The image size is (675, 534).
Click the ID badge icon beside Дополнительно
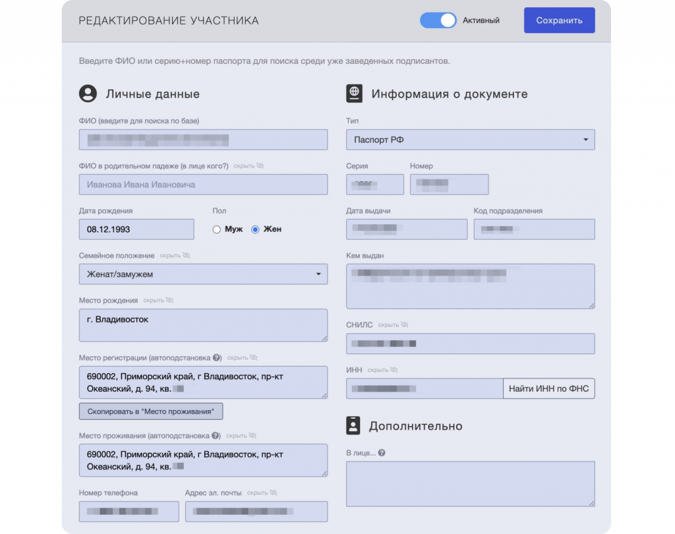point(354,426)
